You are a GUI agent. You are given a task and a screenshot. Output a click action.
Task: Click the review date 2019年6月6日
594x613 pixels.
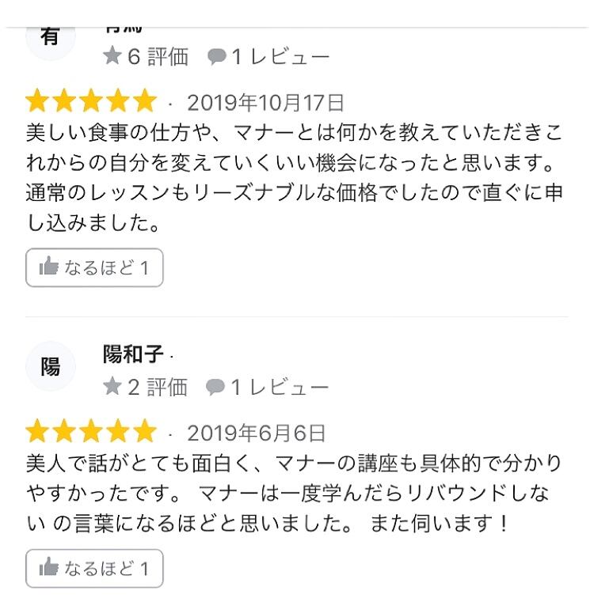pos(257,433)
